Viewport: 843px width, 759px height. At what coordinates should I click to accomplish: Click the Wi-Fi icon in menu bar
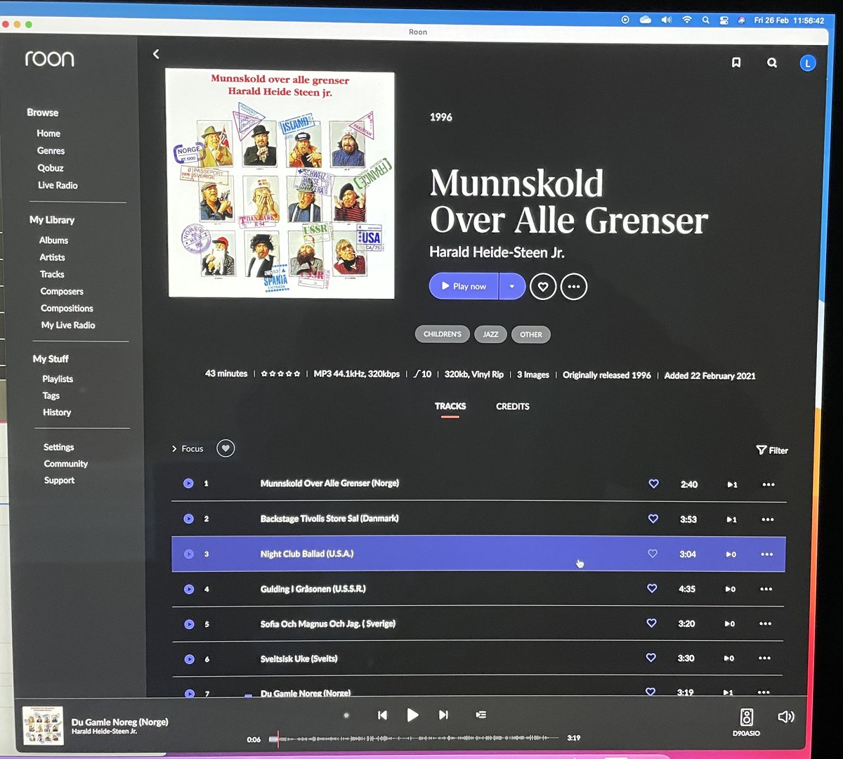tap(687, 20)
